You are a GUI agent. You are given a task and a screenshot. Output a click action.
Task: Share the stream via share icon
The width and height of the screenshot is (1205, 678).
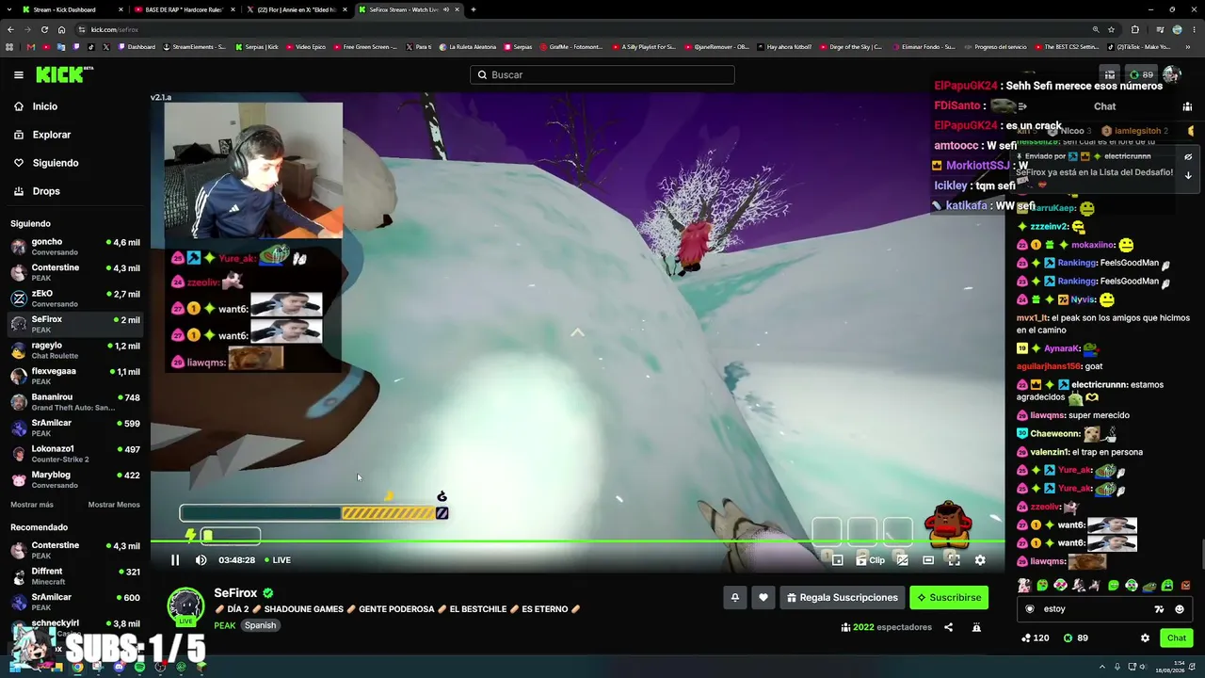point(948,627)
